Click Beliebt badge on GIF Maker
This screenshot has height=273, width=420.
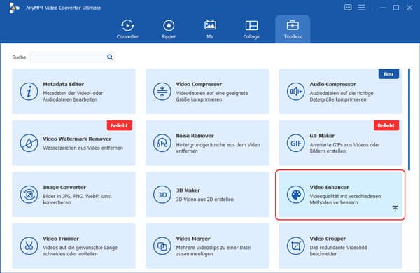386,125
